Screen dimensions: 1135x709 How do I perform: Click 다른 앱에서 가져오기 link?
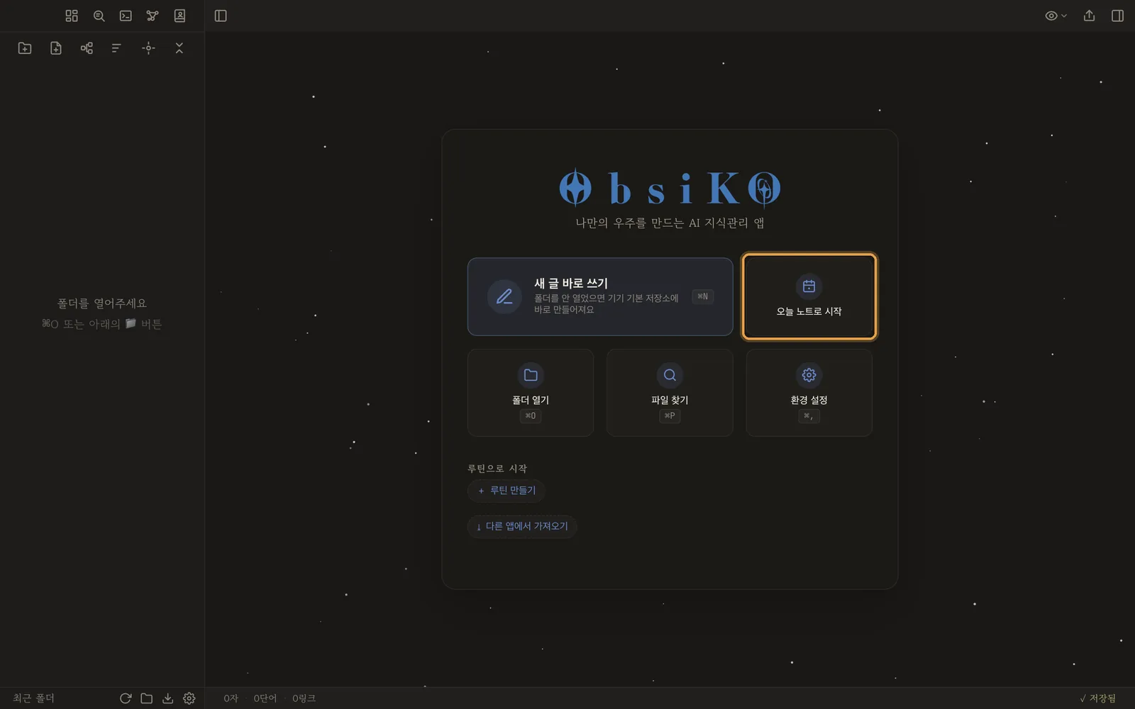point(522,526)
